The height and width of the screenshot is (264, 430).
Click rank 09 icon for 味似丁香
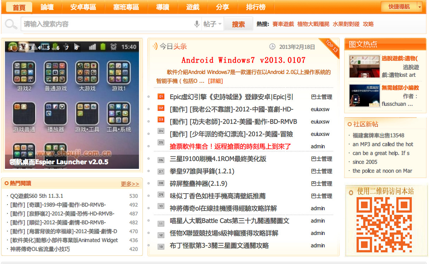[x=161, y=194]
